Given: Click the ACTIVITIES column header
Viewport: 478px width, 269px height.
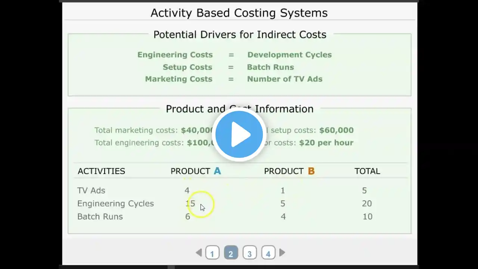Looking at the screenshot, I should 101,171.
